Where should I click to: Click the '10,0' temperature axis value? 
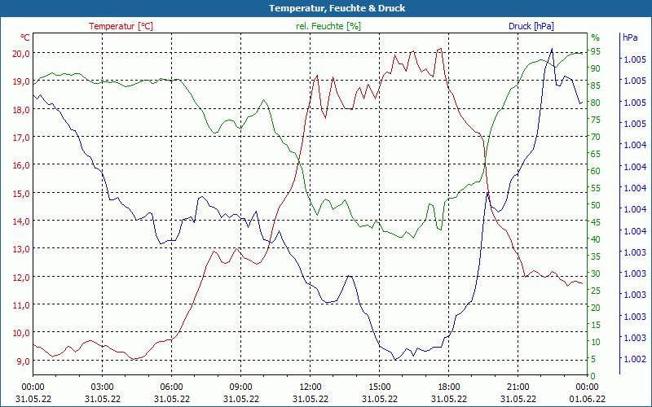[x=21, y=333]
